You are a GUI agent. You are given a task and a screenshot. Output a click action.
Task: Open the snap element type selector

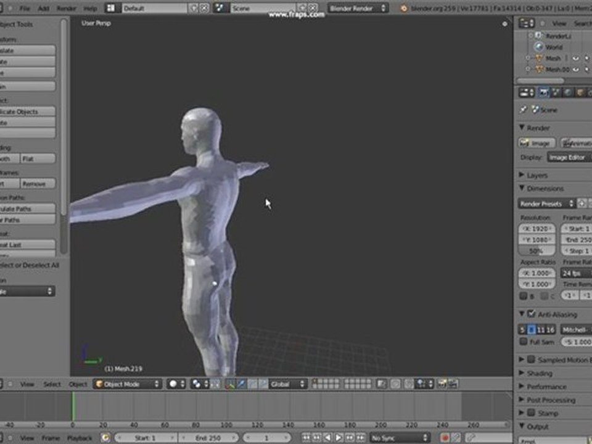[x=425, y=384]
